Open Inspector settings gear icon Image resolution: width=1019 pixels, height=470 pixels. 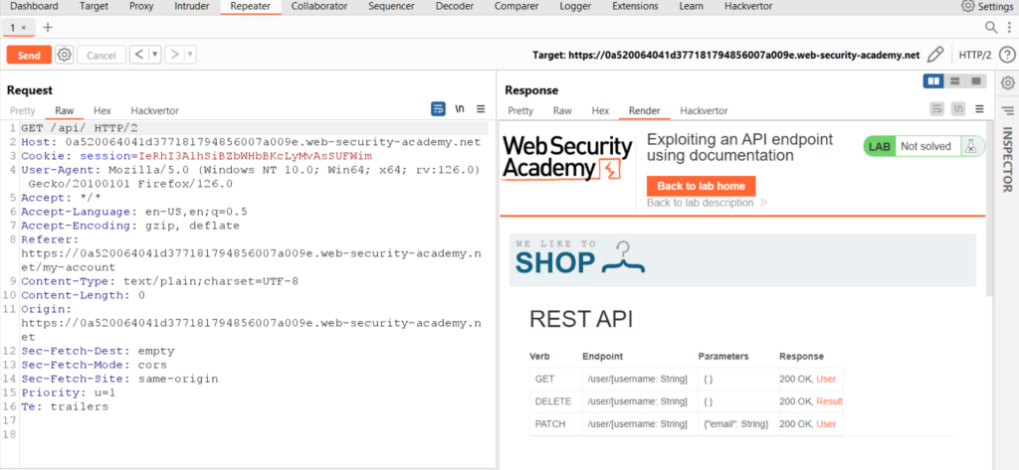[1007, 83]
